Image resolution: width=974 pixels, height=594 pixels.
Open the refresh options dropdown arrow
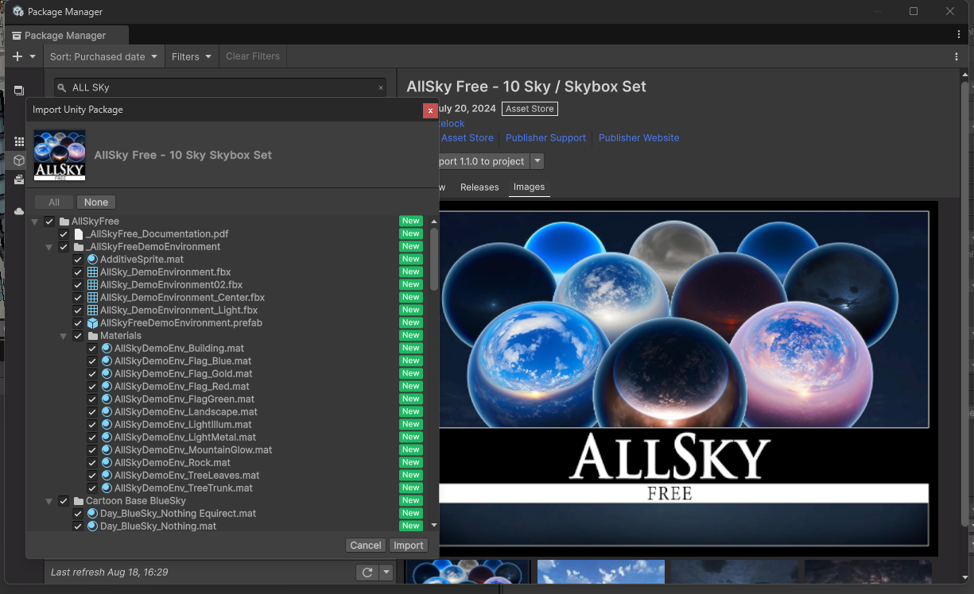386,572
